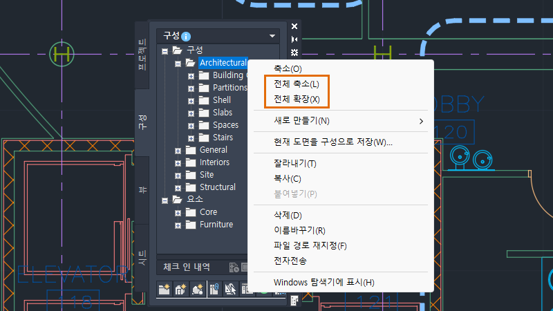Expand the Core folder
Screen dimensions: 553x311
(178, 213)
